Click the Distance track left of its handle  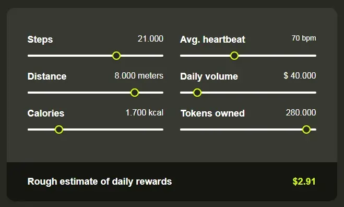79,93
